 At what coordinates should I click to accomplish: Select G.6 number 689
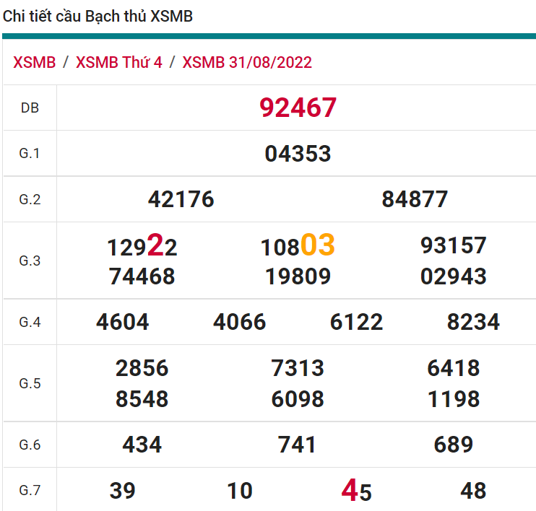click(x=454, y=445)
